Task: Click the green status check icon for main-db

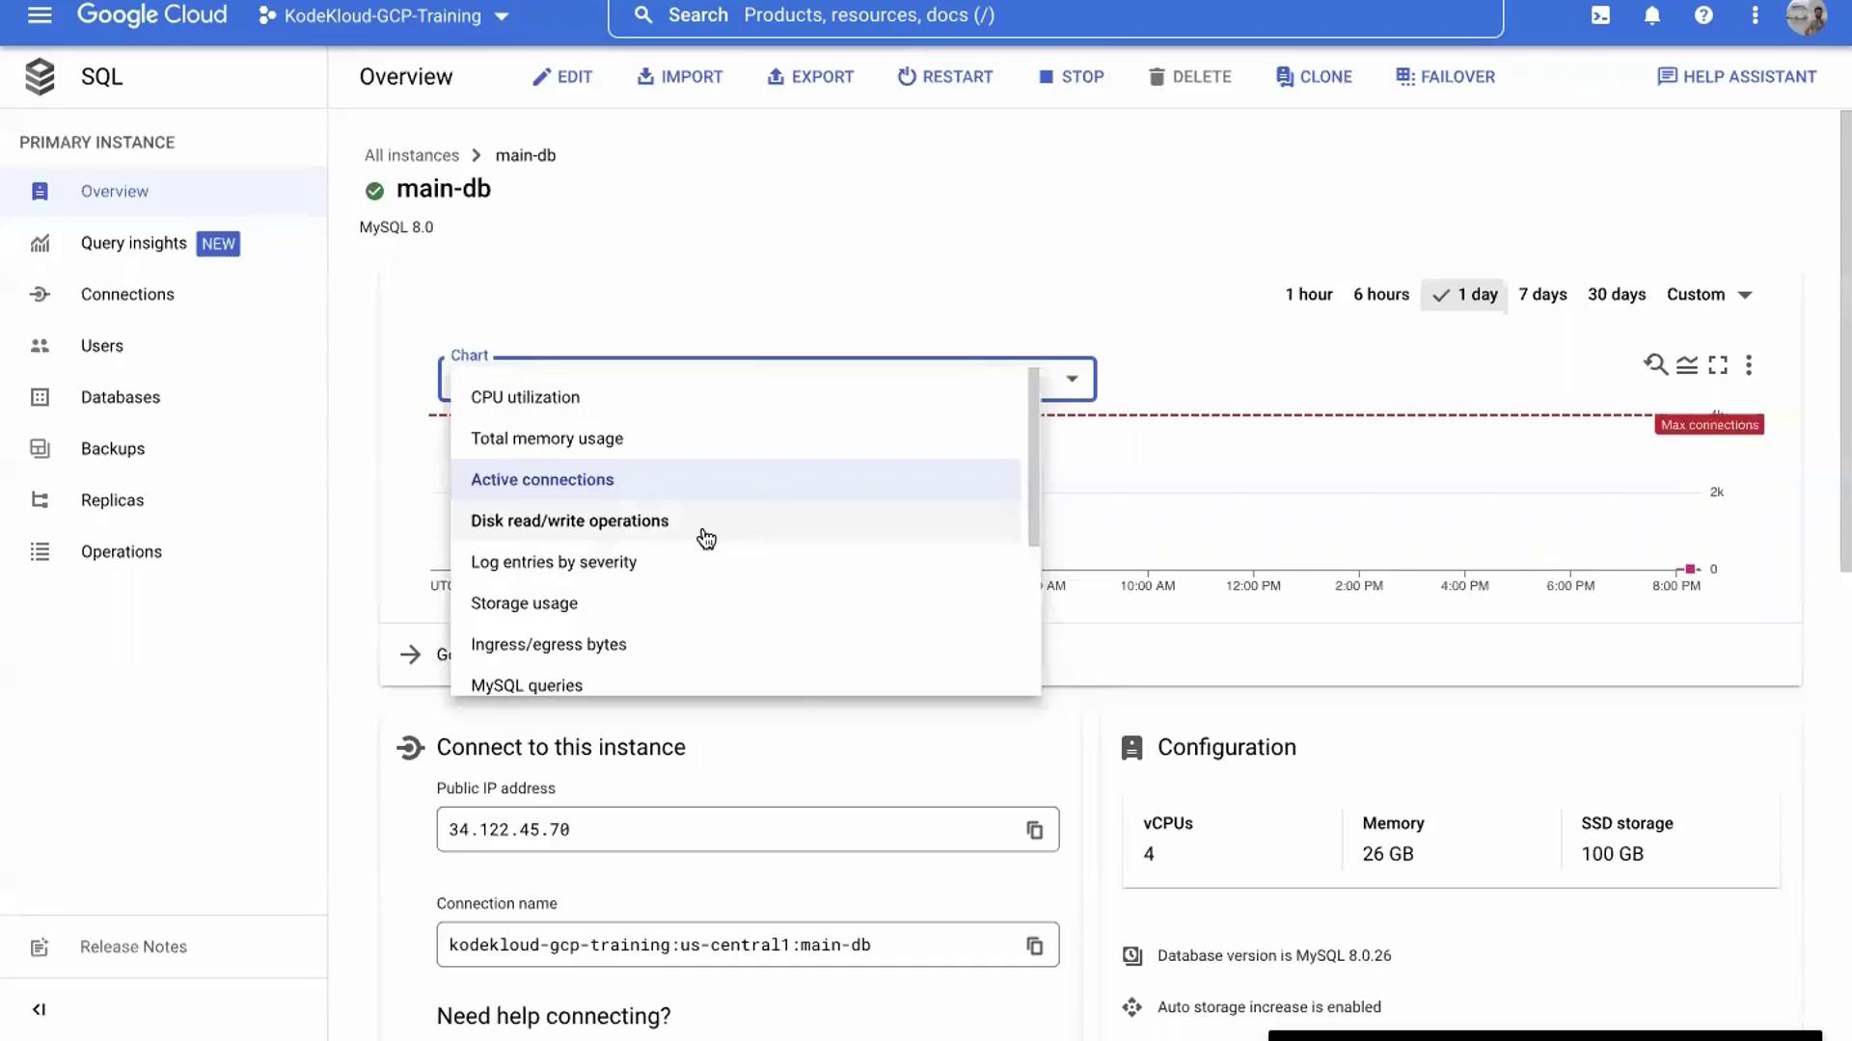Action: [374, 191]
